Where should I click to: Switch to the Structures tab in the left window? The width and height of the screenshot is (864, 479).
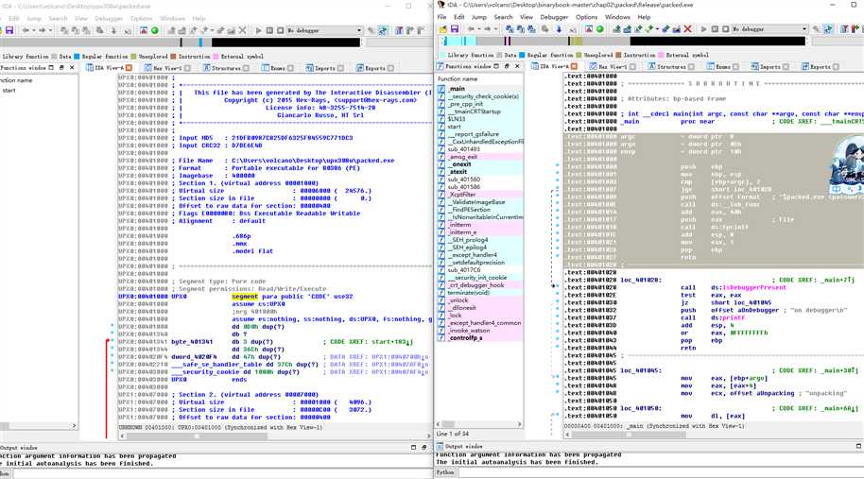(226, 68)
